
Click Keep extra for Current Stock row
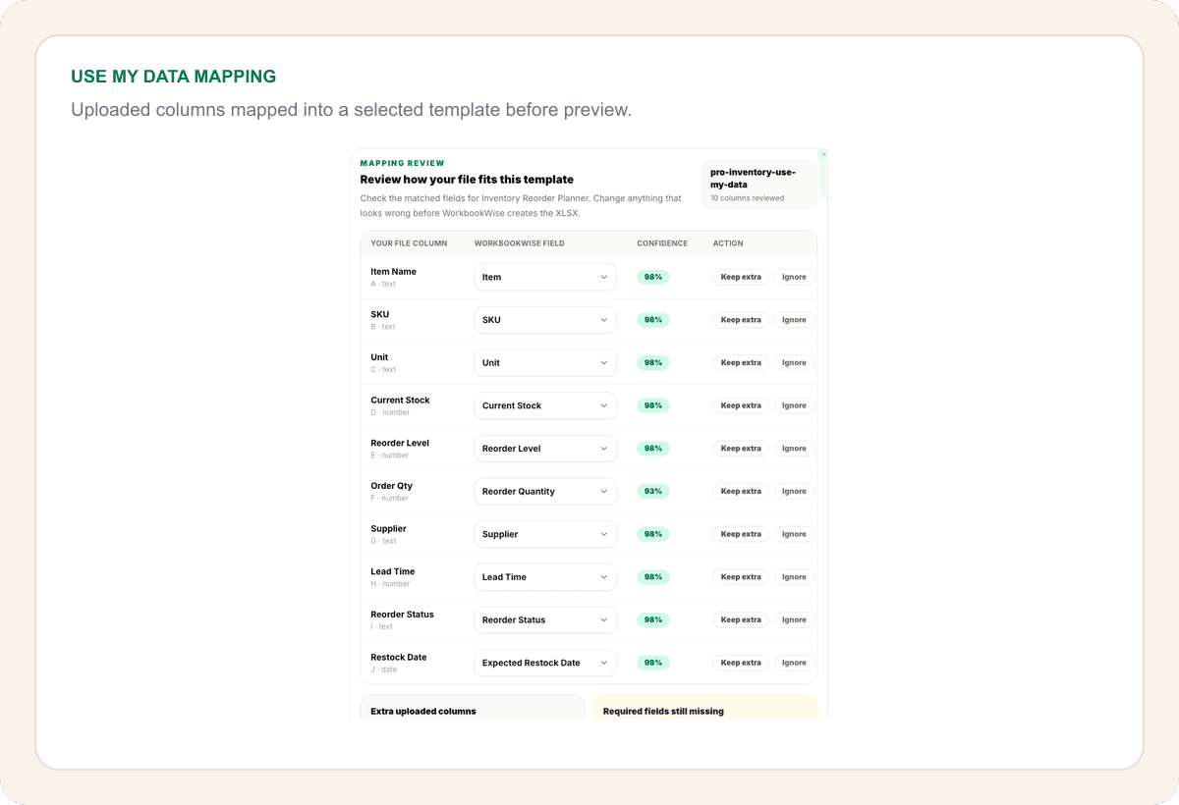tap(741, 405)
